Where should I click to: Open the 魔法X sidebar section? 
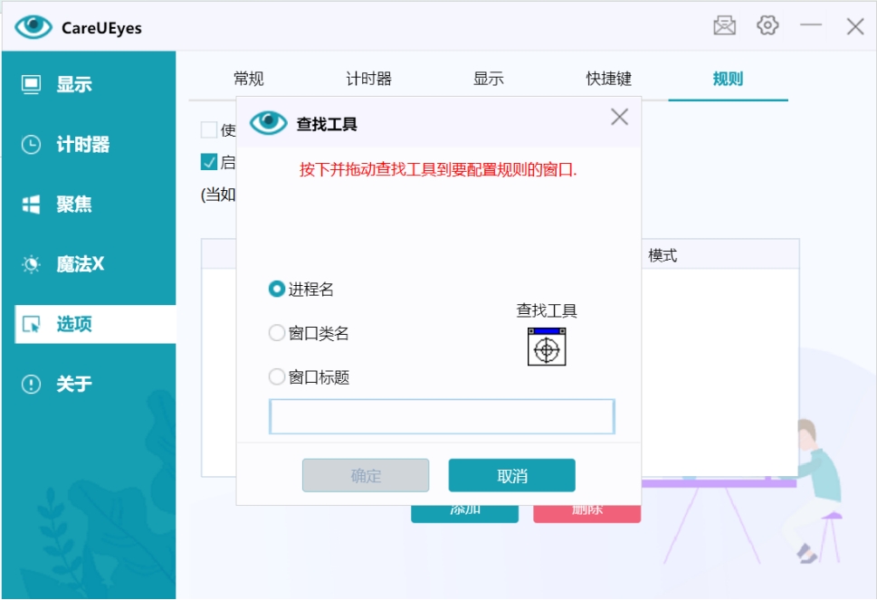(x=89, y=264)
